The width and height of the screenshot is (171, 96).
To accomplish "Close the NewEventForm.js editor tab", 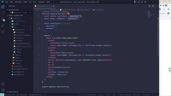I will click(54, 6).
